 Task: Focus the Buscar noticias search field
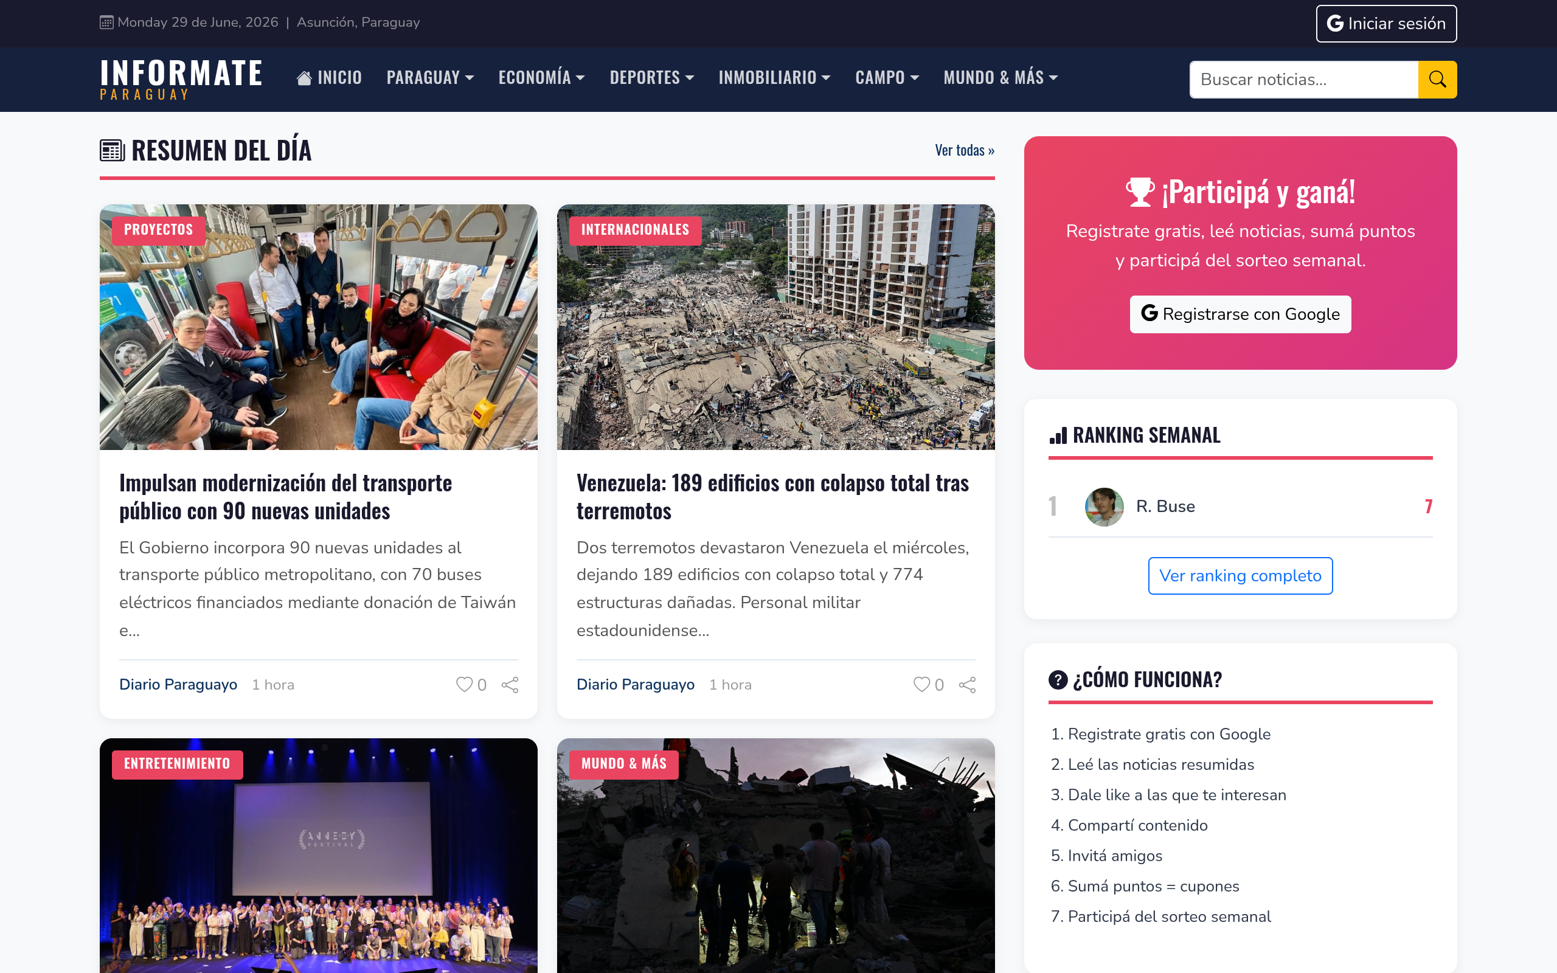[x=1303, y=79]
